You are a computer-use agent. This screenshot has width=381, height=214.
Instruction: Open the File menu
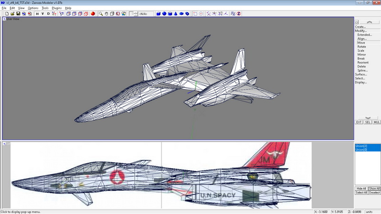(4, 8)
